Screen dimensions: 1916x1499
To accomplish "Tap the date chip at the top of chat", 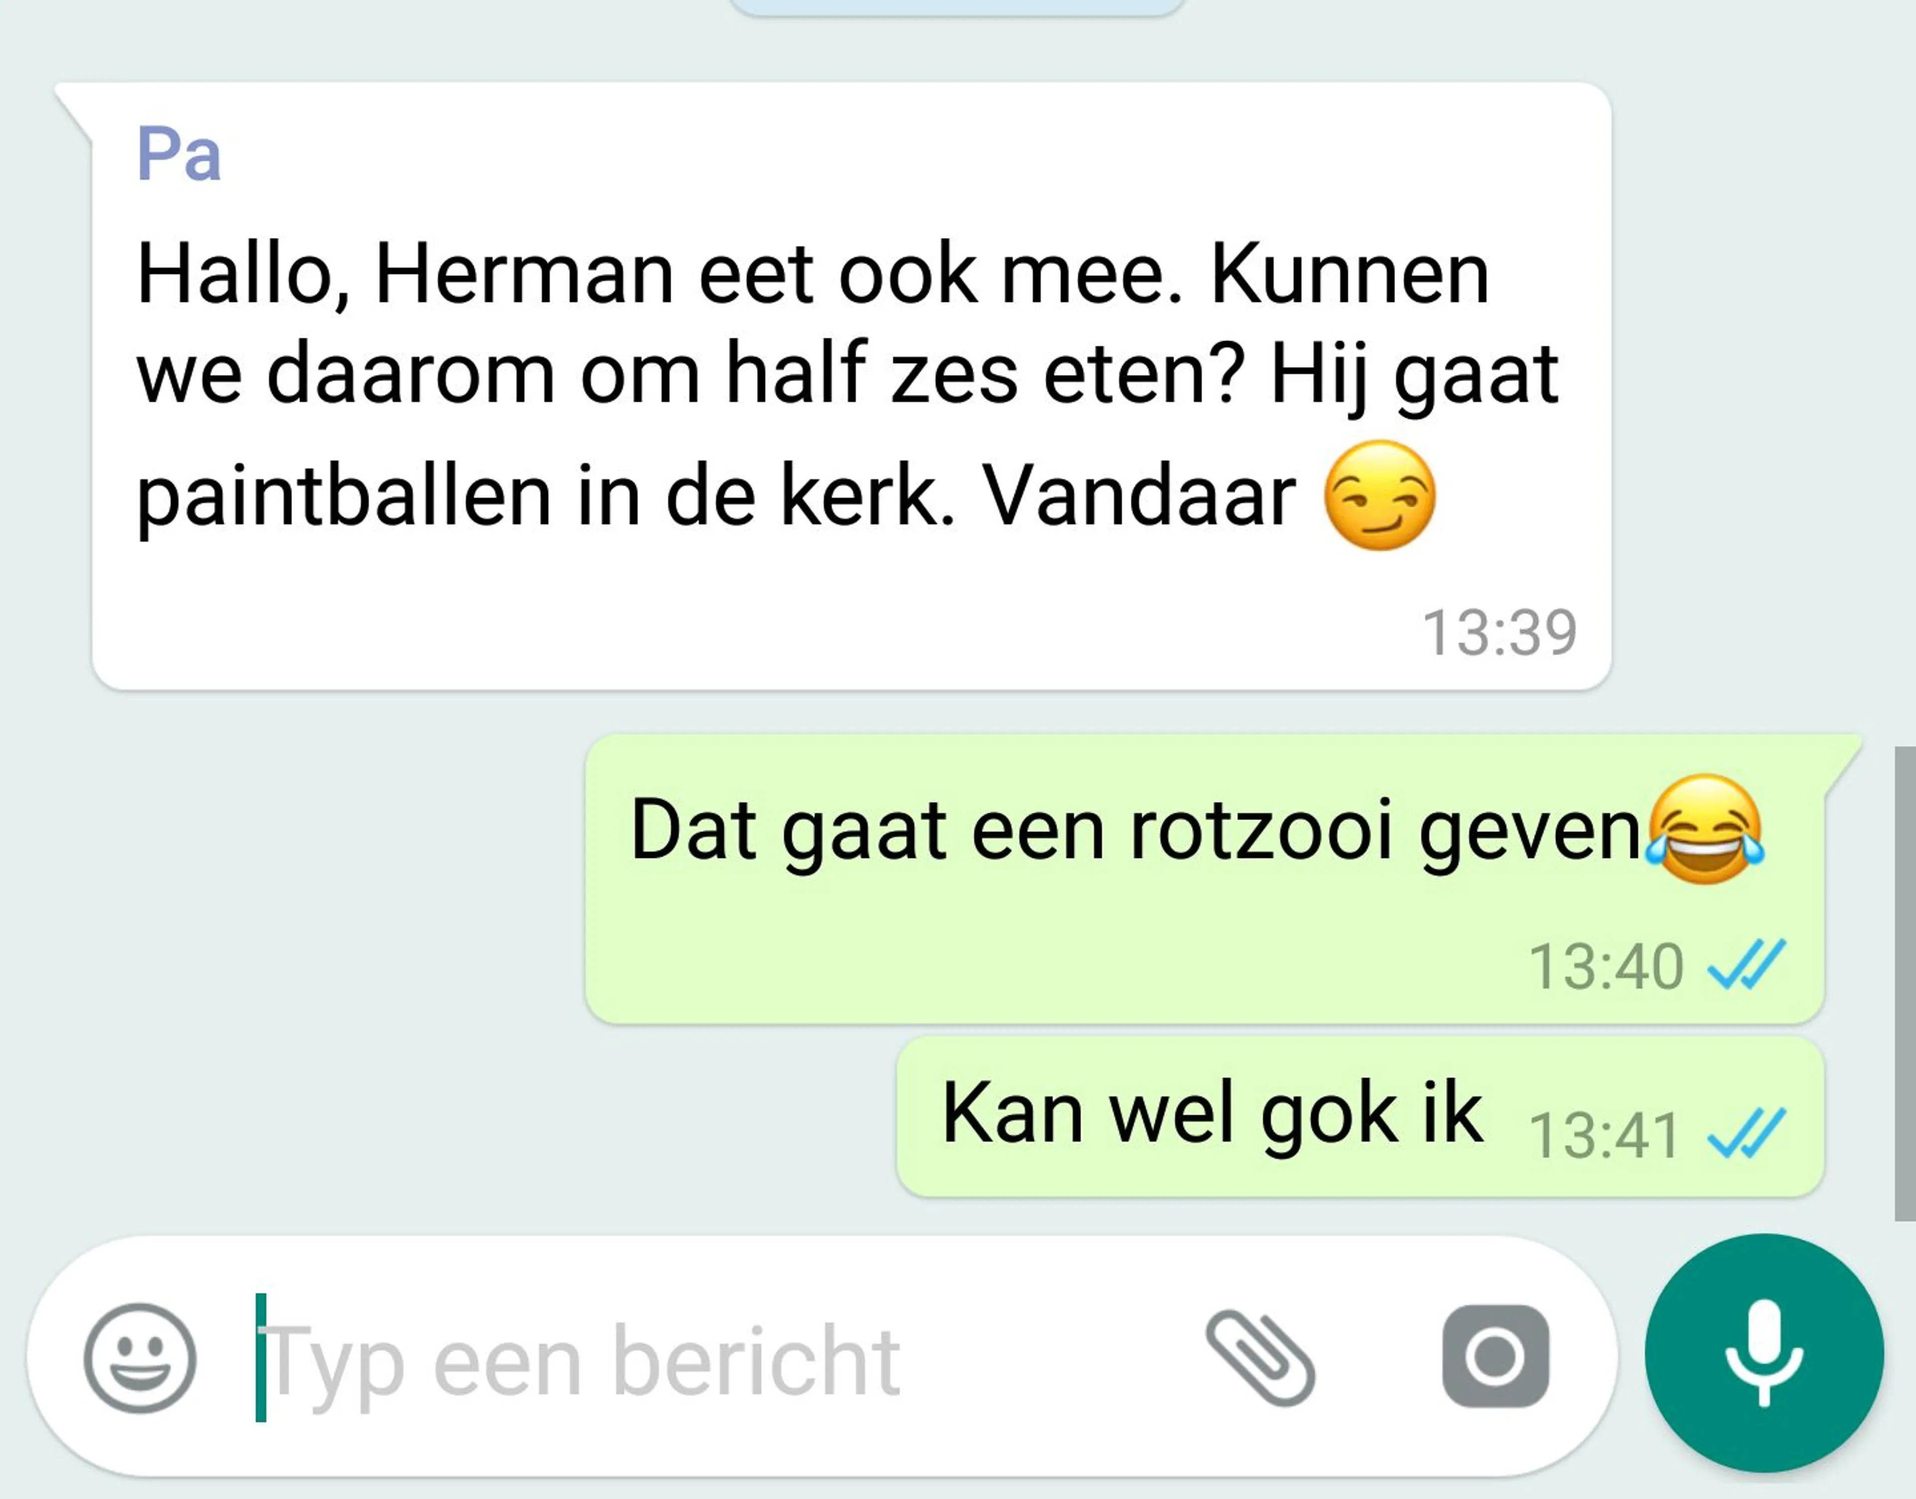I will [x=957, y=5].
